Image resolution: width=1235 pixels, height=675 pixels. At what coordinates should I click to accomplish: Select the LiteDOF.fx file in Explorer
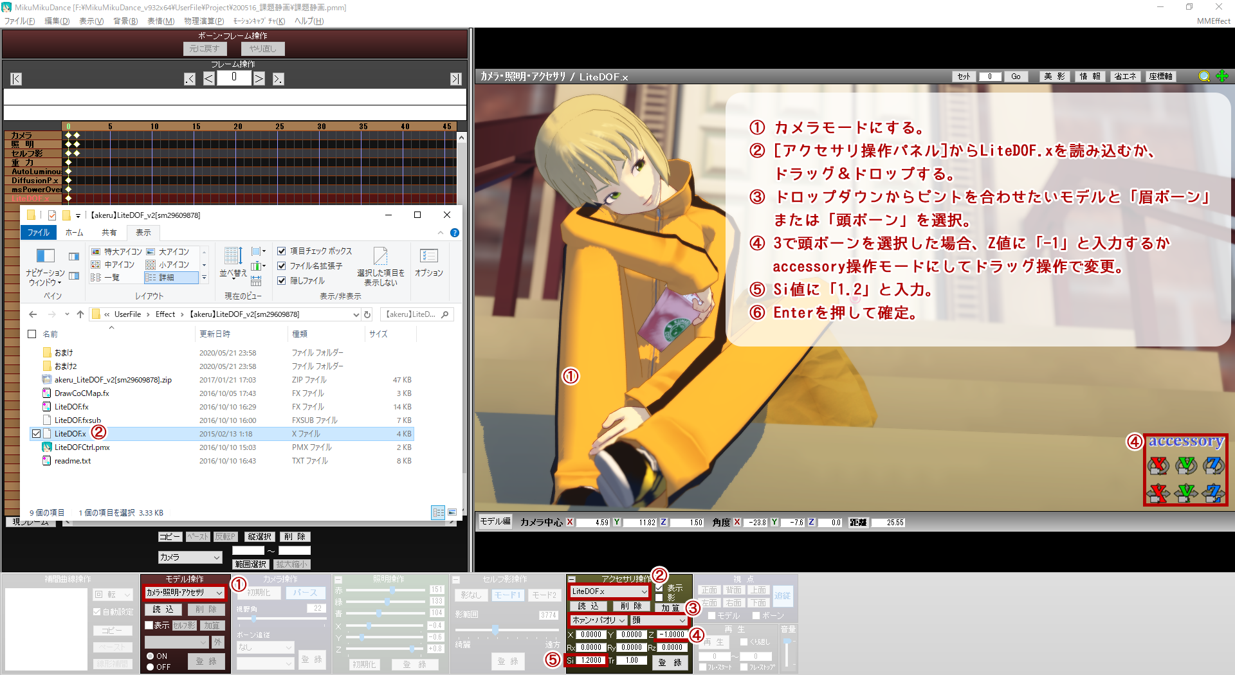[x=73, y=406]
